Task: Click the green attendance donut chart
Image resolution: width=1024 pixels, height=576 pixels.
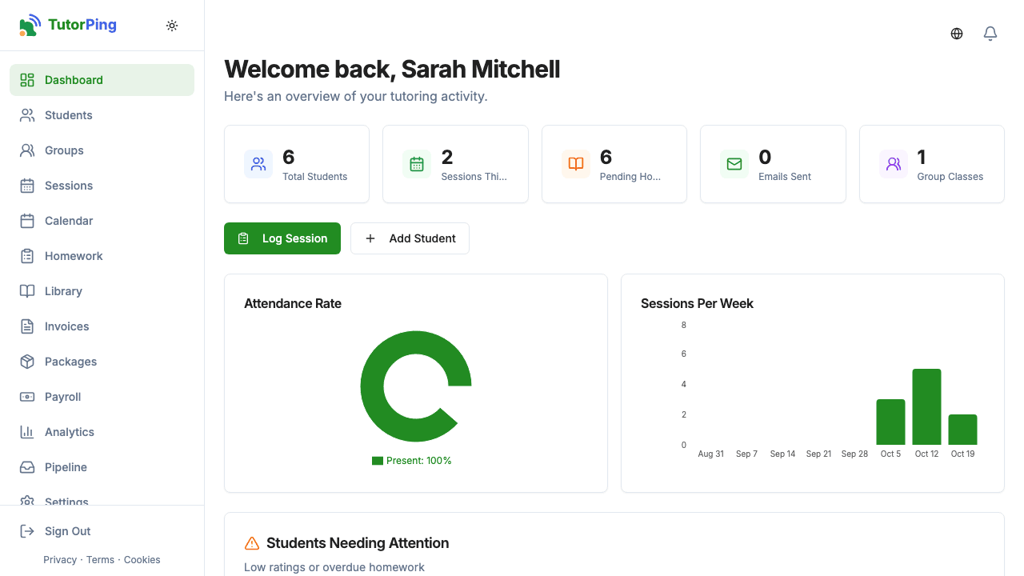Action: (373, 387)
